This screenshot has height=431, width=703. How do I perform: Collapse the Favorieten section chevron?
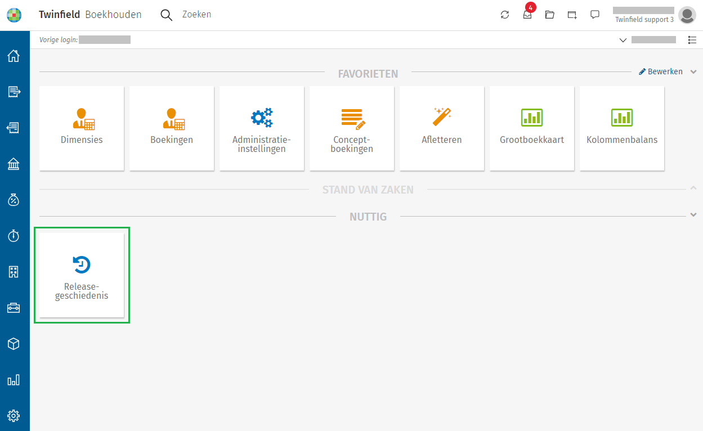click(x=693, y=72)
